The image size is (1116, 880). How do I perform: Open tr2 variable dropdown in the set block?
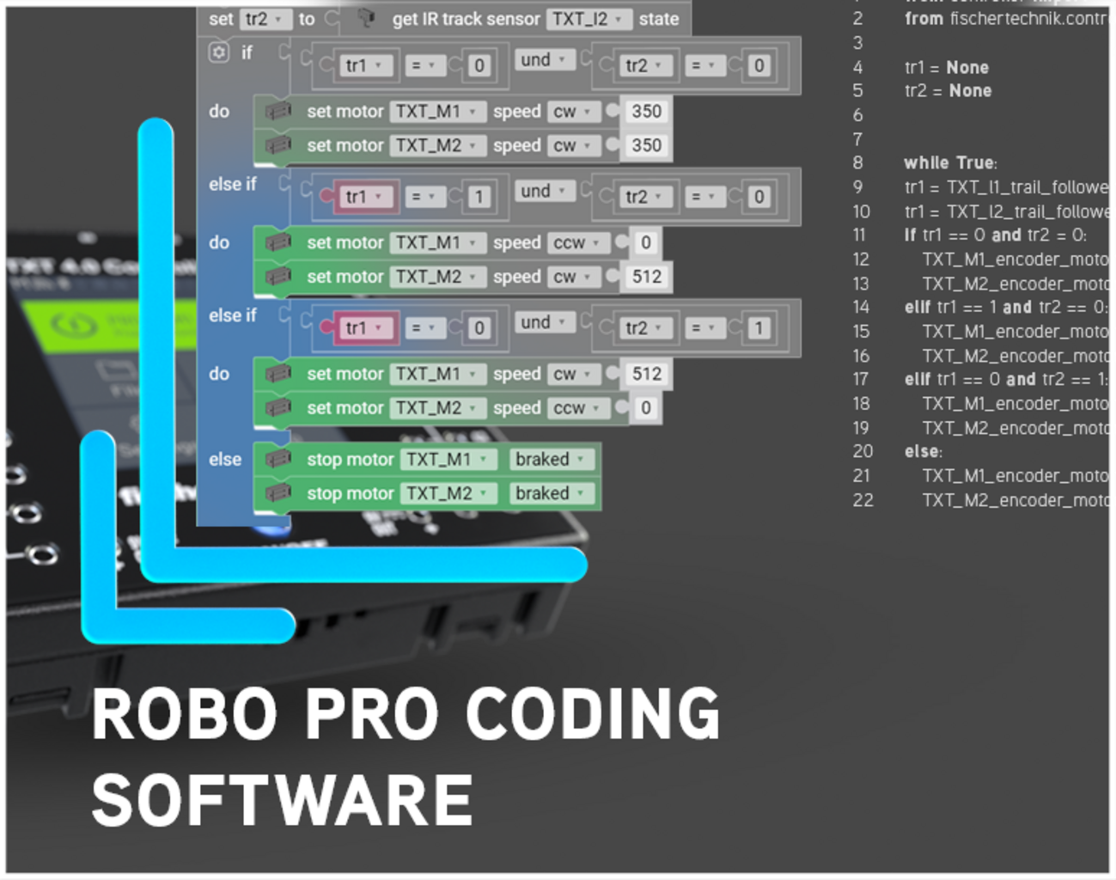261,19
